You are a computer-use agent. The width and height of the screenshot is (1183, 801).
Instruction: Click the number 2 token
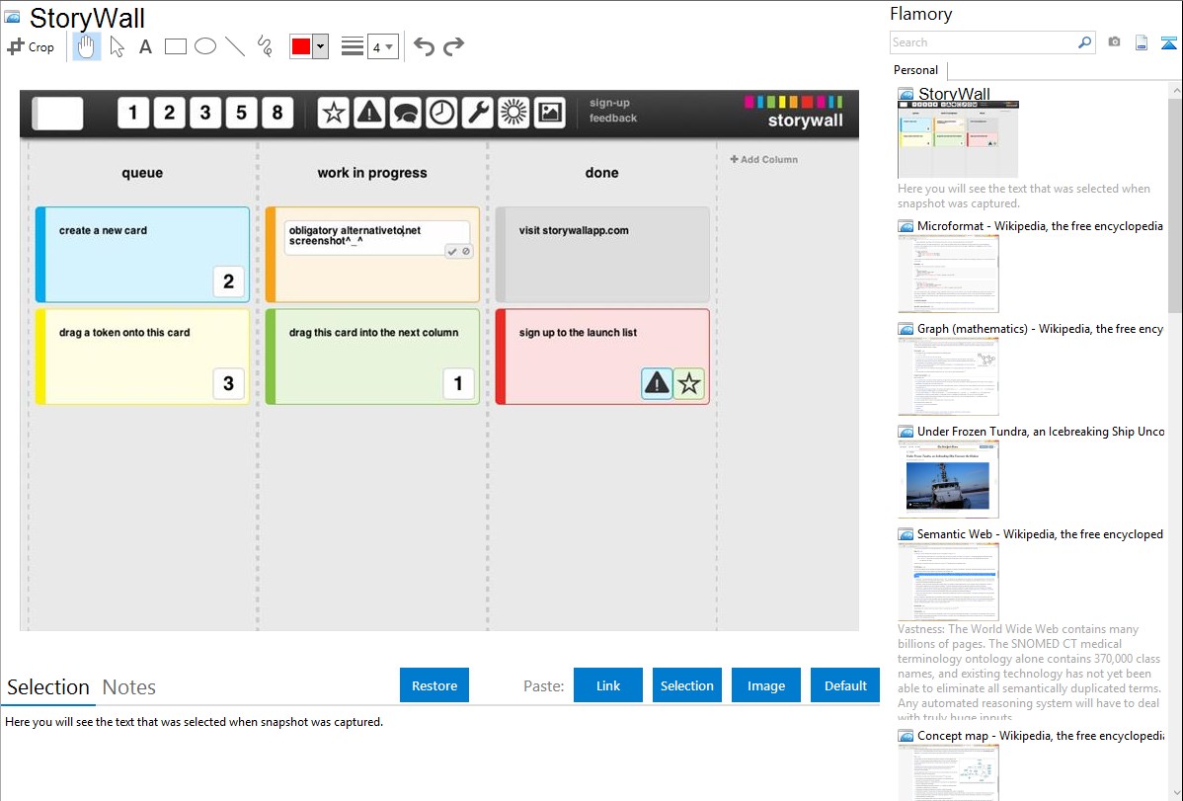[170, 114]
